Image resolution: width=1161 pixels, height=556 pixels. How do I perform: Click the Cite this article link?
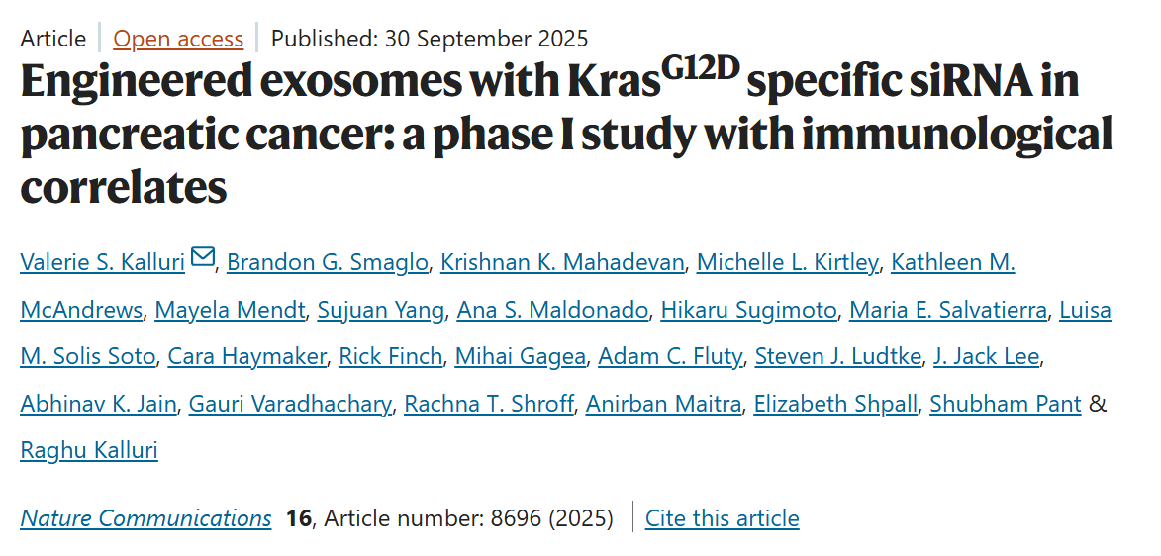722,518
